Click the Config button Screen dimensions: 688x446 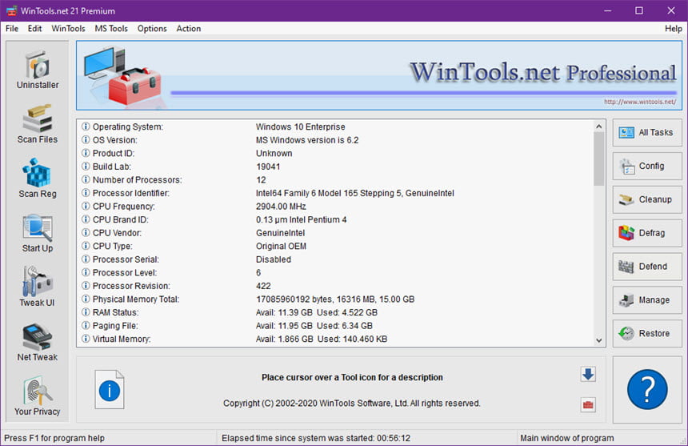pos(647,166)
